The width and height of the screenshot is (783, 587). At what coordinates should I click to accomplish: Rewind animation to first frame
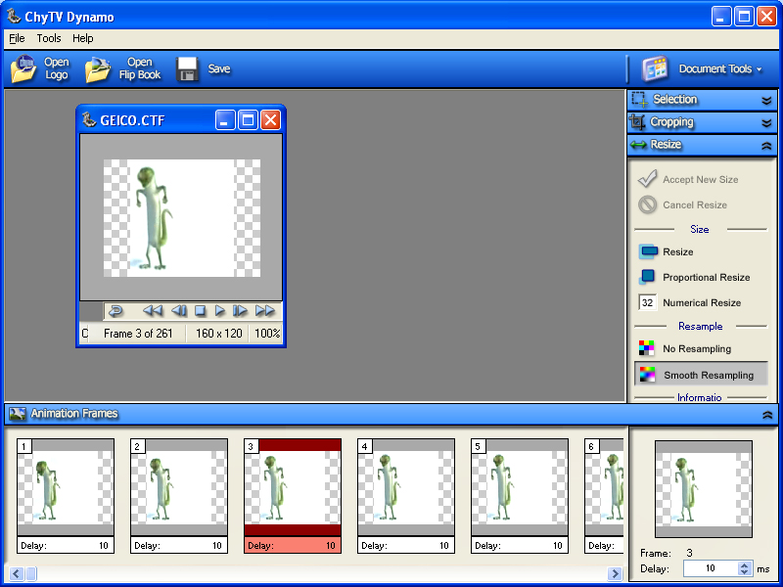(153, 311)
